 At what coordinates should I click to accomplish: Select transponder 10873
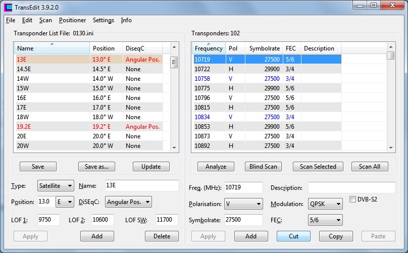(x=267, y=136)
